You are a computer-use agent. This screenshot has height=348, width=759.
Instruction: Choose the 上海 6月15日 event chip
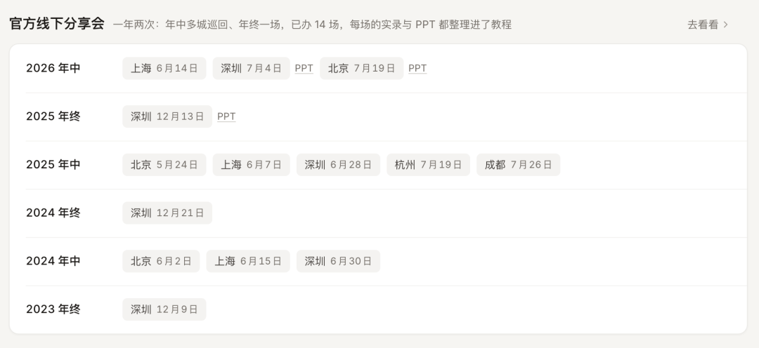click(248, 262)
